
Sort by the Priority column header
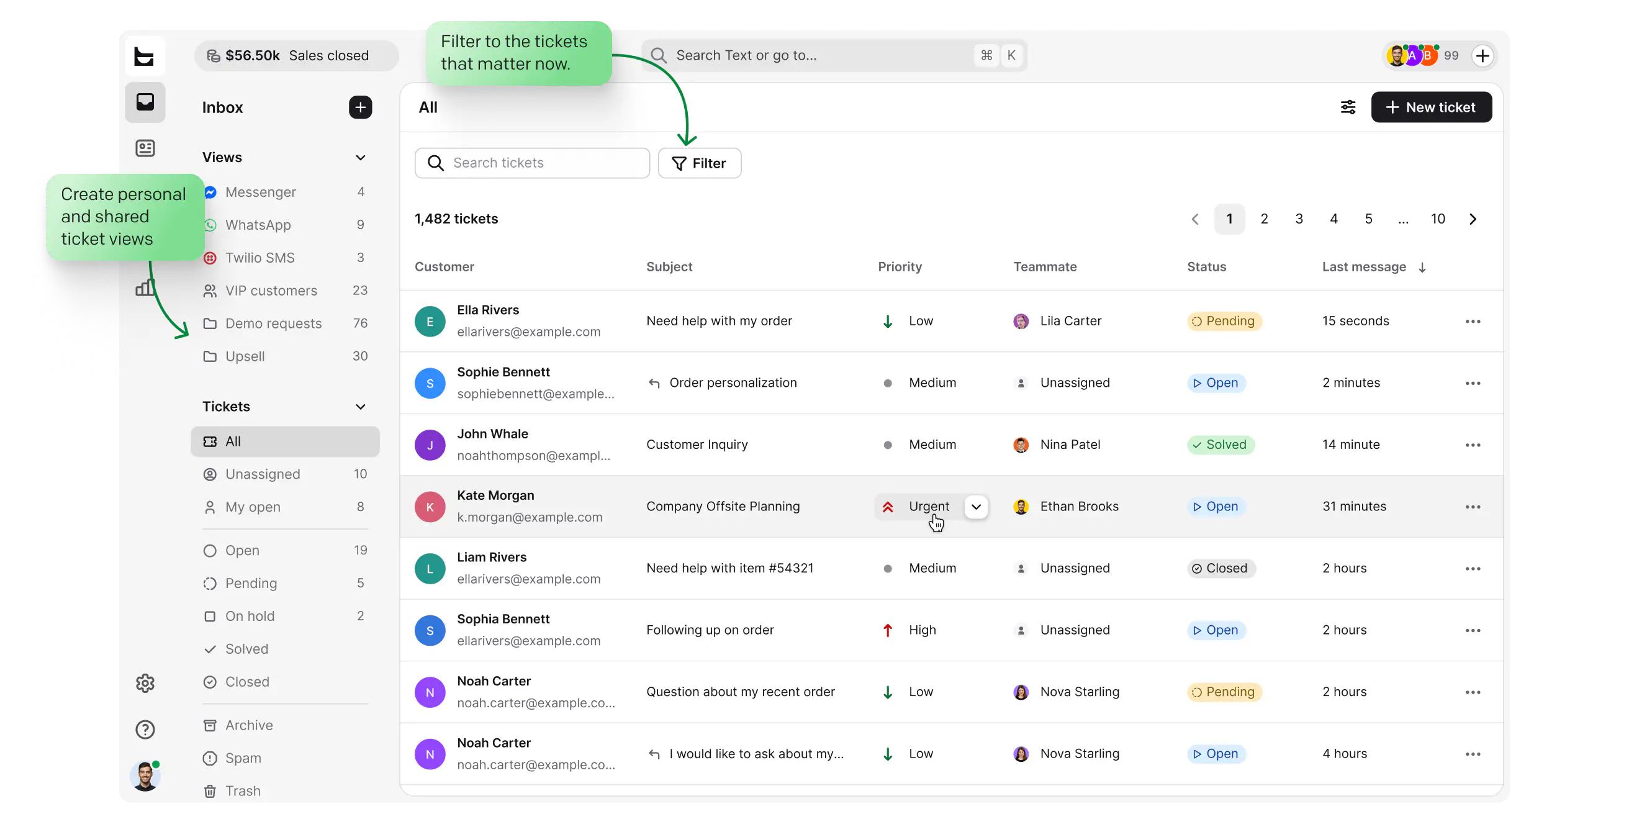(899, 267)
